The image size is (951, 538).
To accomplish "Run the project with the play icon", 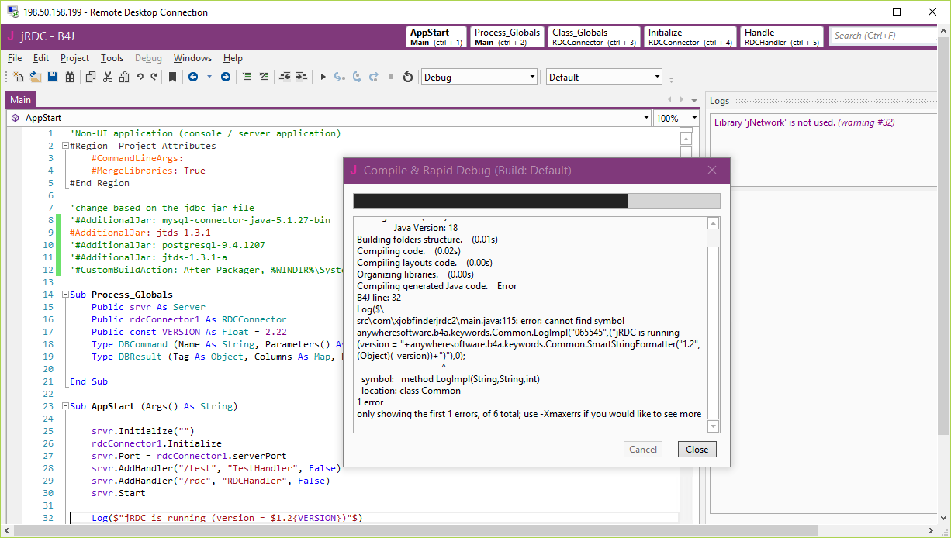I will (x=323, y=77).
